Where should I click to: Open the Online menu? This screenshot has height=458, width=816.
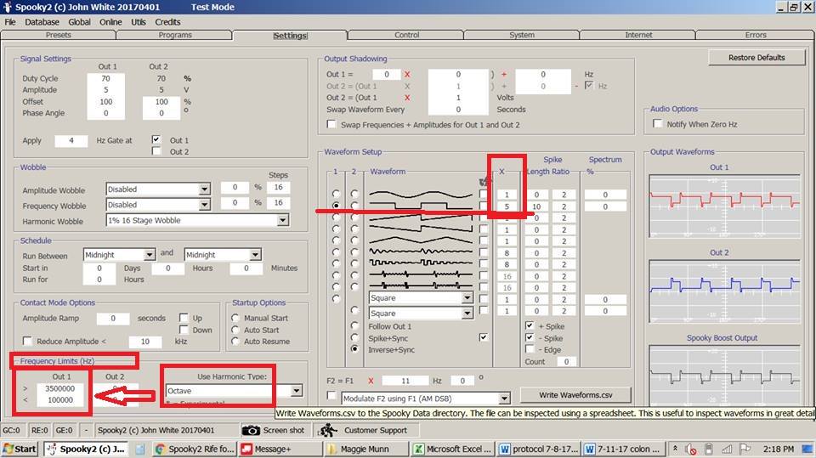(110, 22)
